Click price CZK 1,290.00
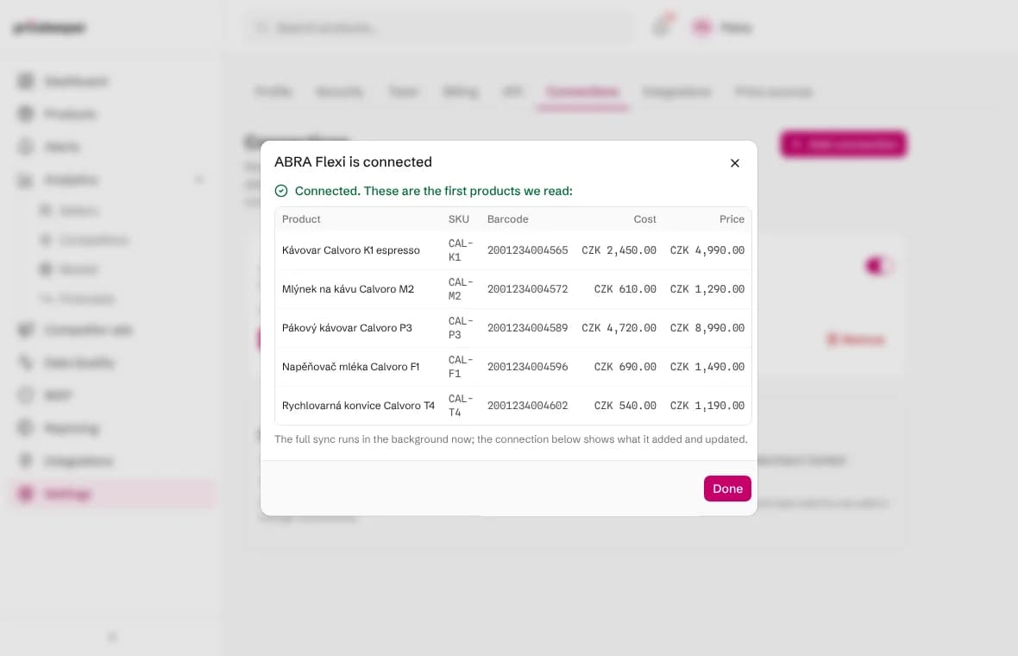 tap(707, 289)
